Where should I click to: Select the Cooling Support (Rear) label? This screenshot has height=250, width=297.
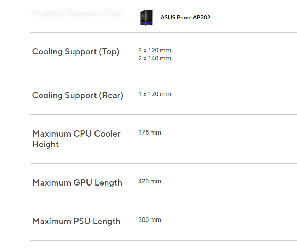(77, 95)
